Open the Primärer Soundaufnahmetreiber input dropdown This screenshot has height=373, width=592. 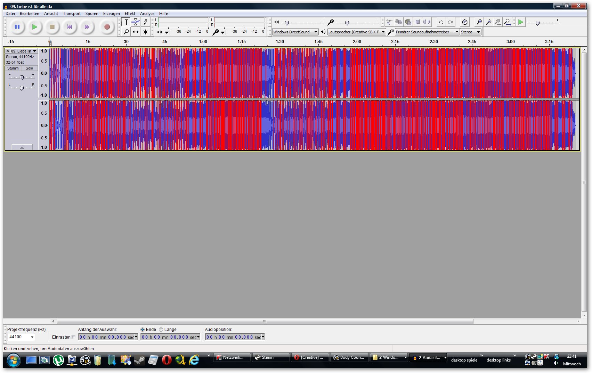[427, 32]
